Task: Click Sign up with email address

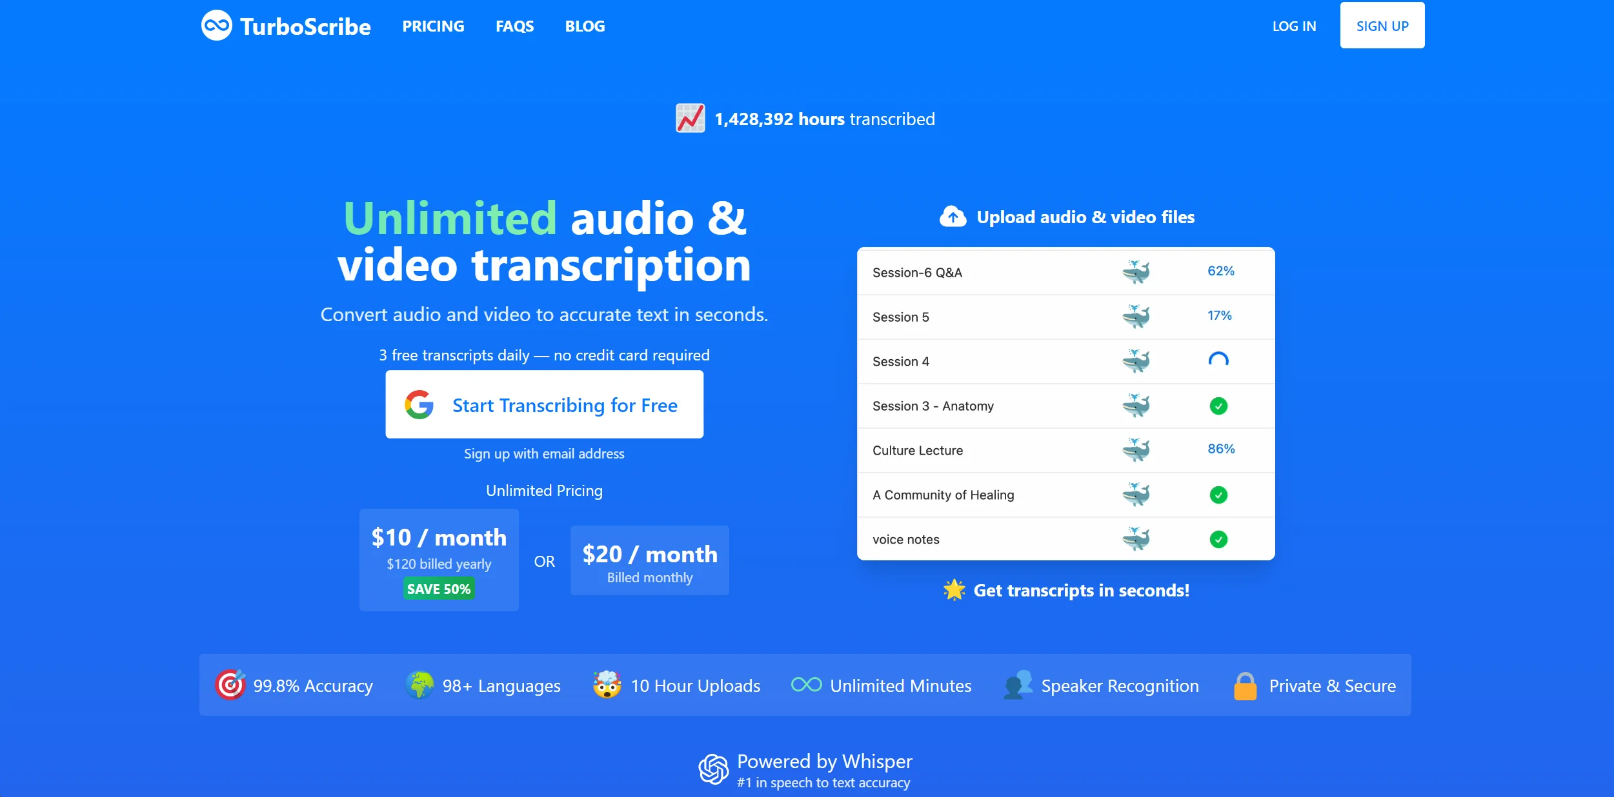Action: coord(544,453)
